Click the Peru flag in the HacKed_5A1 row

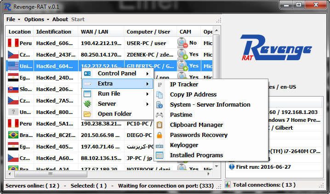(x=13, y=124)
